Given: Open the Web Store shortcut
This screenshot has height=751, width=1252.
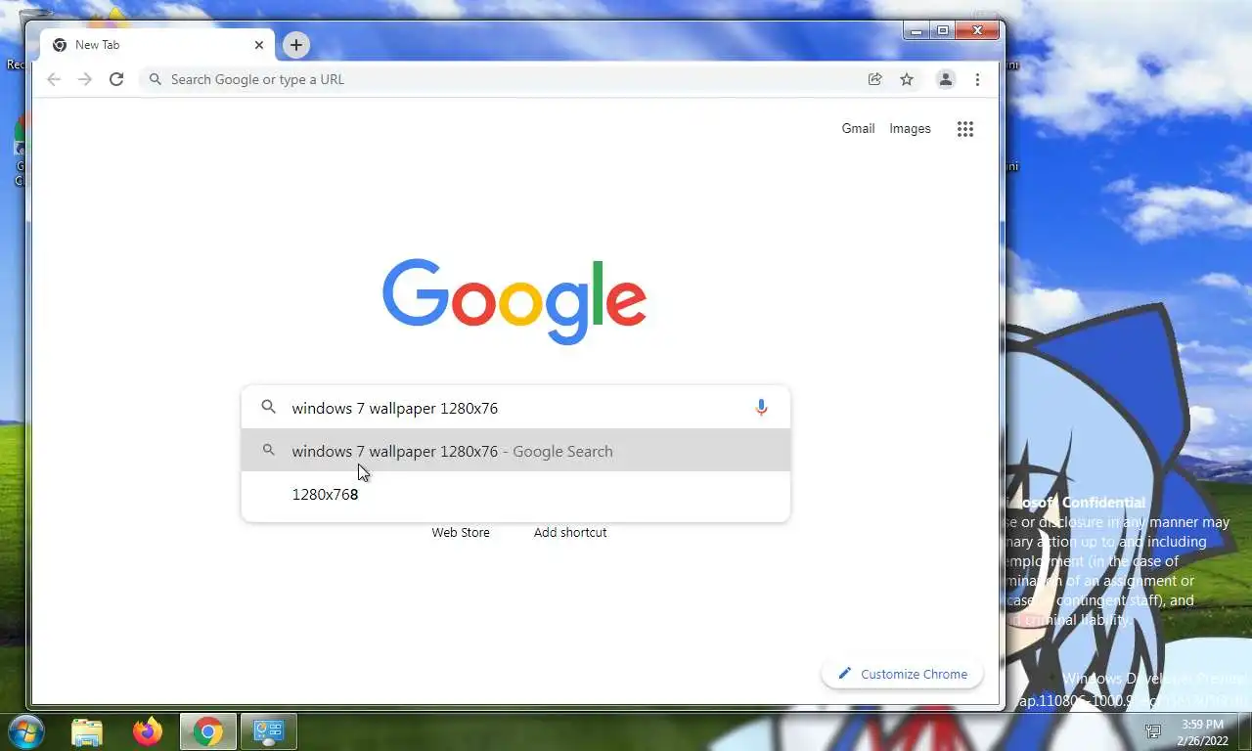Looking at the screenshot, I should coord(461,532).
